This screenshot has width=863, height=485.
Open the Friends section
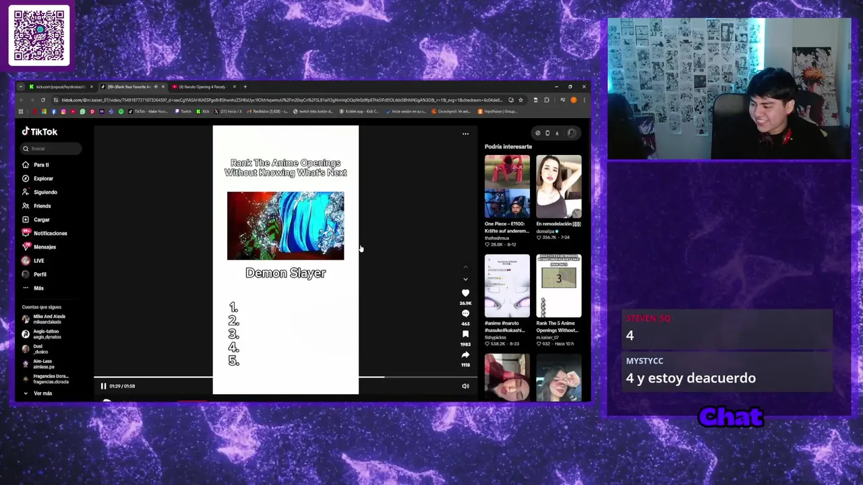click(x=42, y=205)
